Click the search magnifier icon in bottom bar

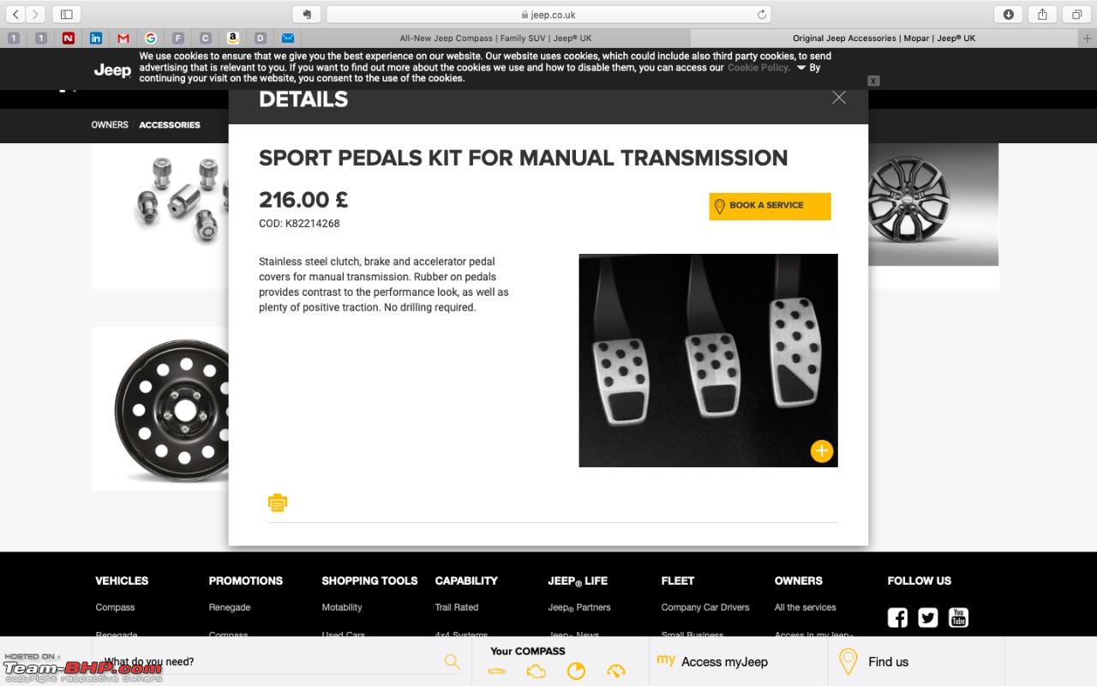(x=452, y=661)
